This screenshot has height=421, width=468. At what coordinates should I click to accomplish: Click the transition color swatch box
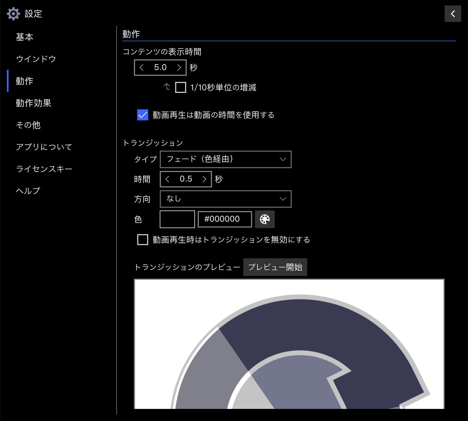pos(177,219)
